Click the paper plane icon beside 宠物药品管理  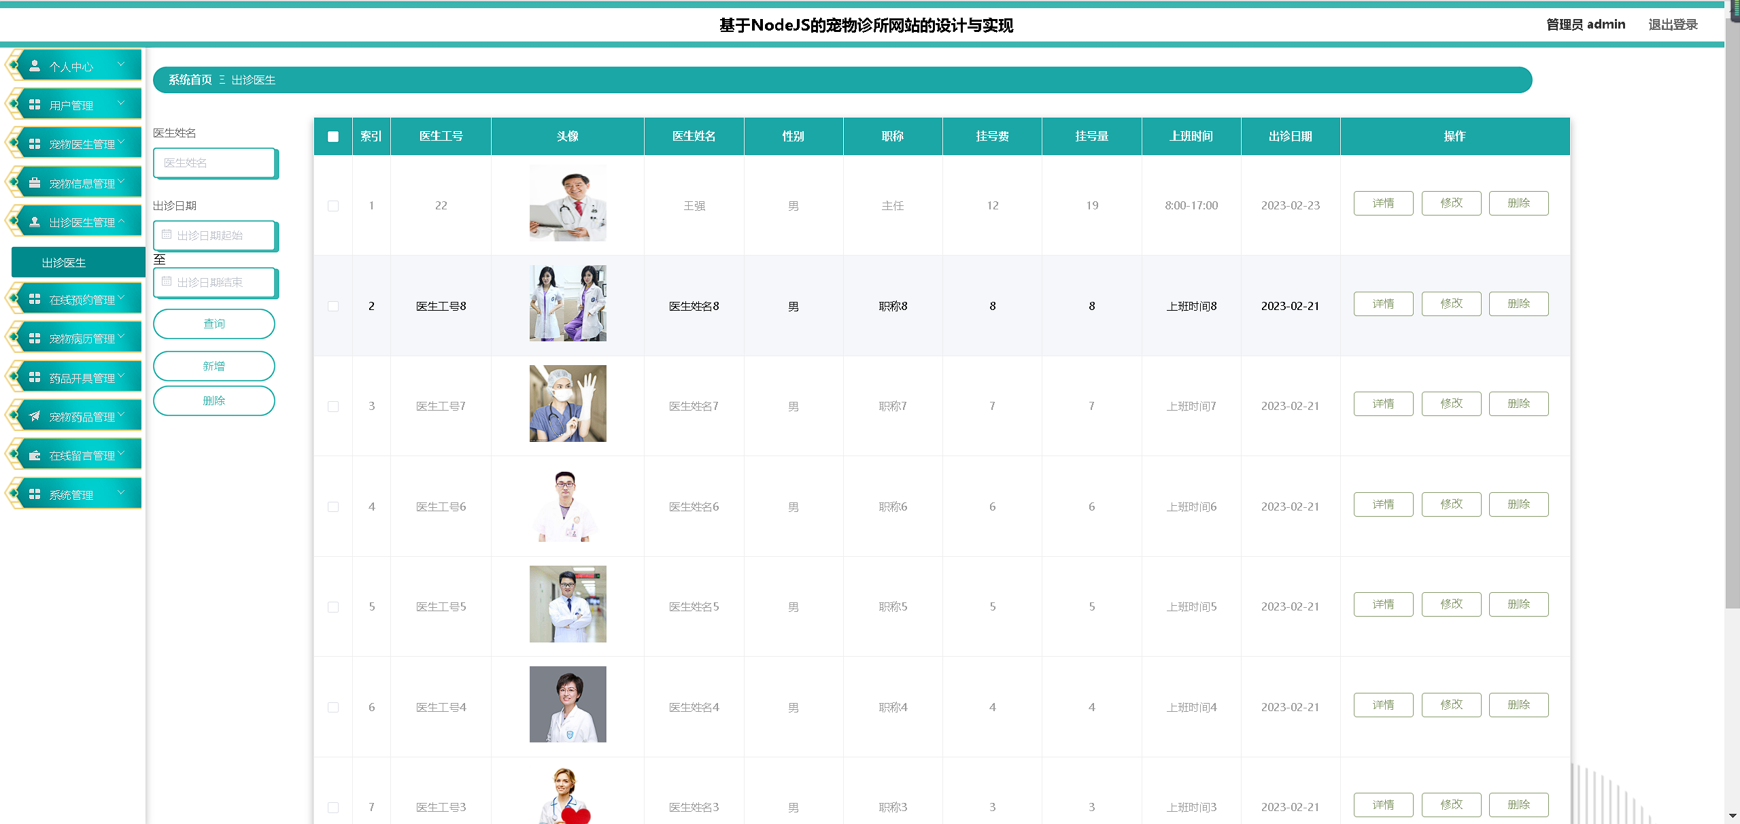[x=35, y=416]
